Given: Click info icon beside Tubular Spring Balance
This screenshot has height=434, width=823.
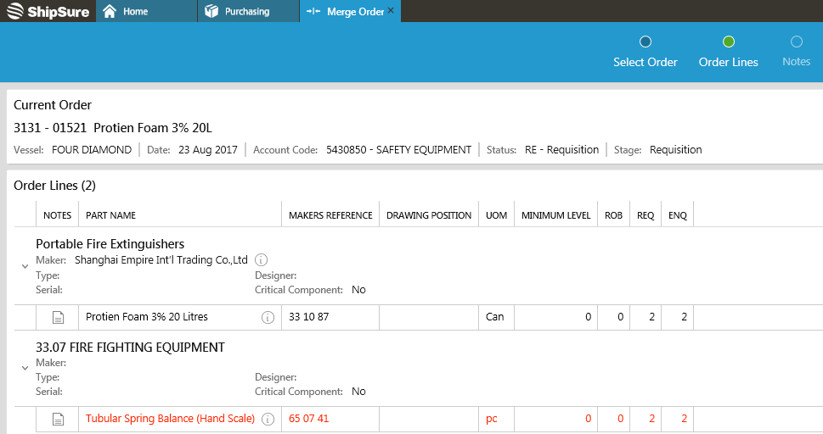Looking at the screenshot, I should coord(268,419).
